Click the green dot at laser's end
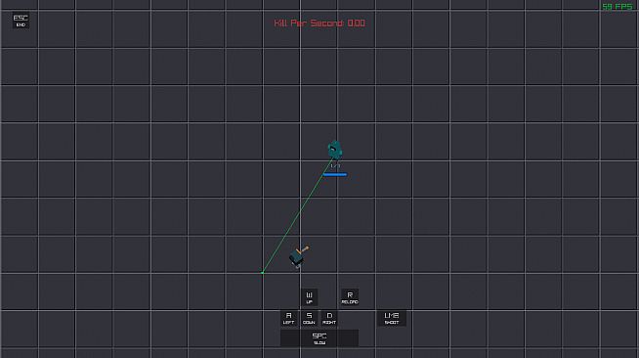This screenshot has width=639, height=358. pyautogui.click(x=263, y=272)
